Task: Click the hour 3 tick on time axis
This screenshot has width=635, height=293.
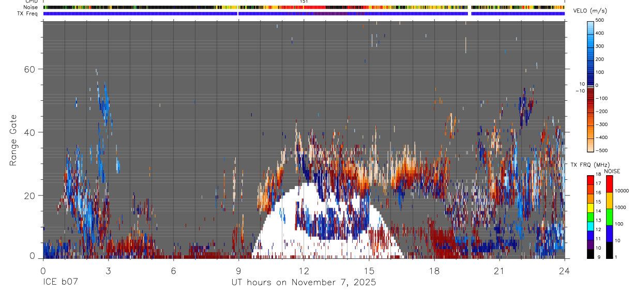Action: click(x=108, y=270)
